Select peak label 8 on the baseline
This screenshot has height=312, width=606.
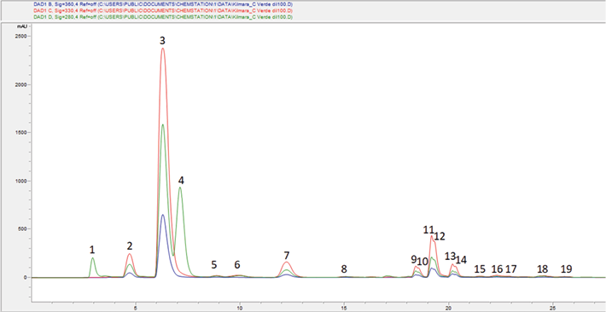tap(344, 269)
